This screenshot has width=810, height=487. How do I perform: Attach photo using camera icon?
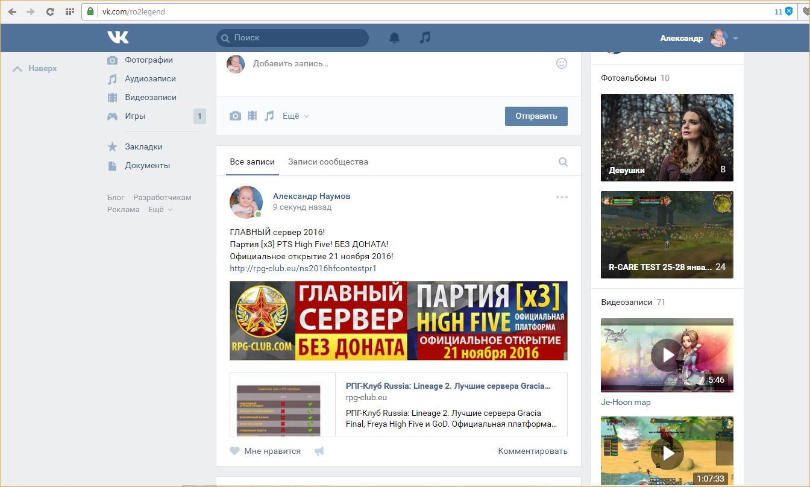pyautogui.click(x=235, y=116)
